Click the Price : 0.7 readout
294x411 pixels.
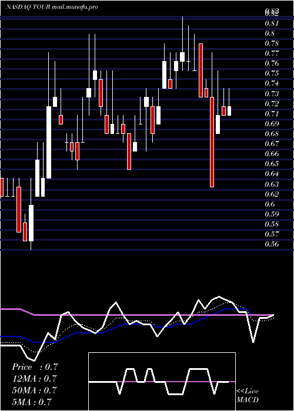point(35,367)
